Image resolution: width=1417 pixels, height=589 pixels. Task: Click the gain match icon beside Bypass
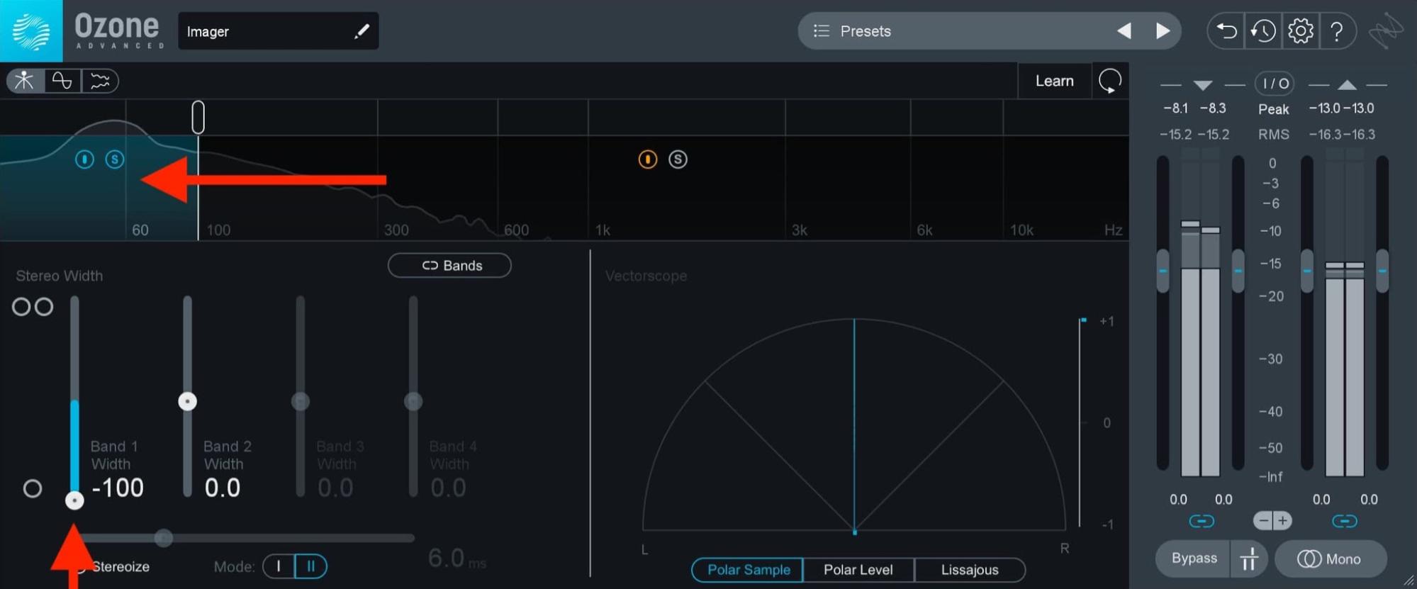[x=1249, y=559]
